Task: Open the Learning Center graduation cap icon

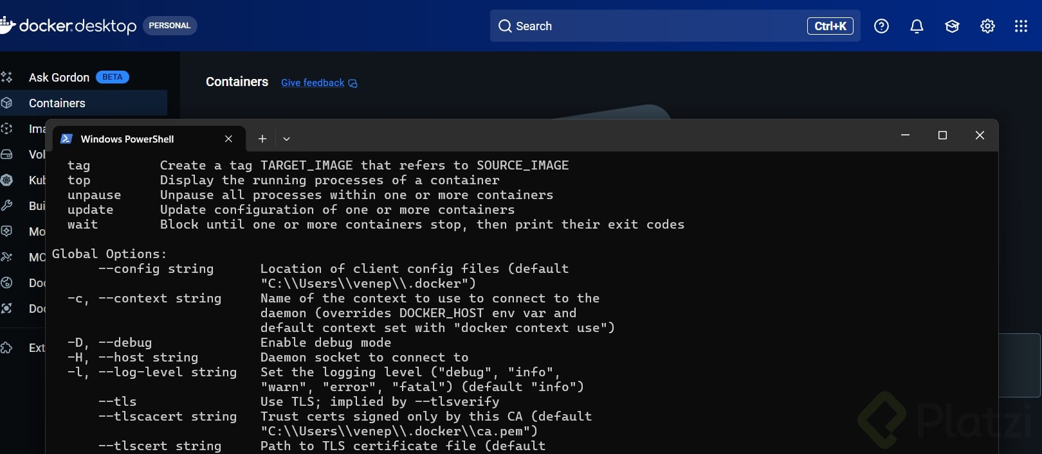Action: (952, 26)
